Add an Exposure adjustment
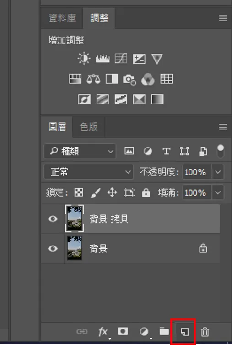Image resolution: width=232 pixels, height=345 pixels. pyautogui.click(x=139, y=59)
